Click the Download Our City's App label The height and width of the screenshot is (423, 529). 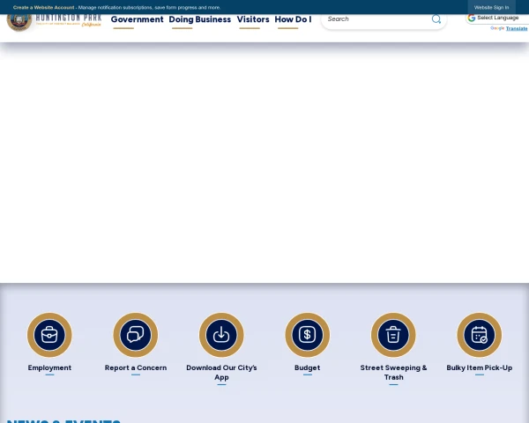pyautogui.click(x=221, y=373)
